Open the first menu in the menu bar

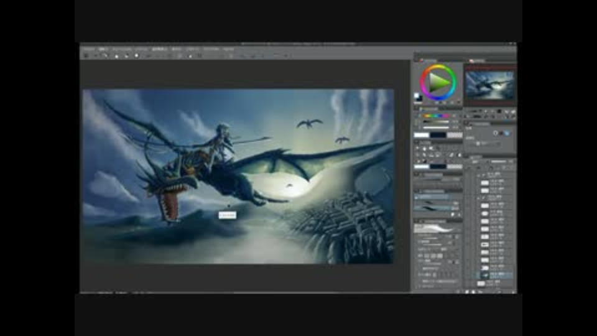[x=89, y=49]
